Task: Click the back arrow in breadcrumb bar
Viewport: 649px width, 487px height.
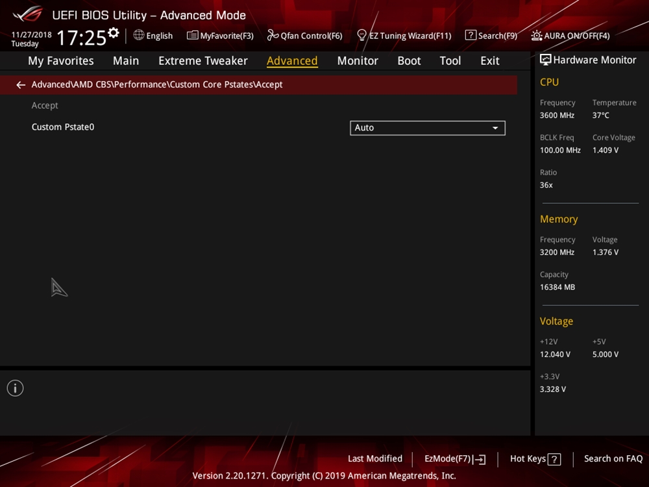Action: (21, 85)
